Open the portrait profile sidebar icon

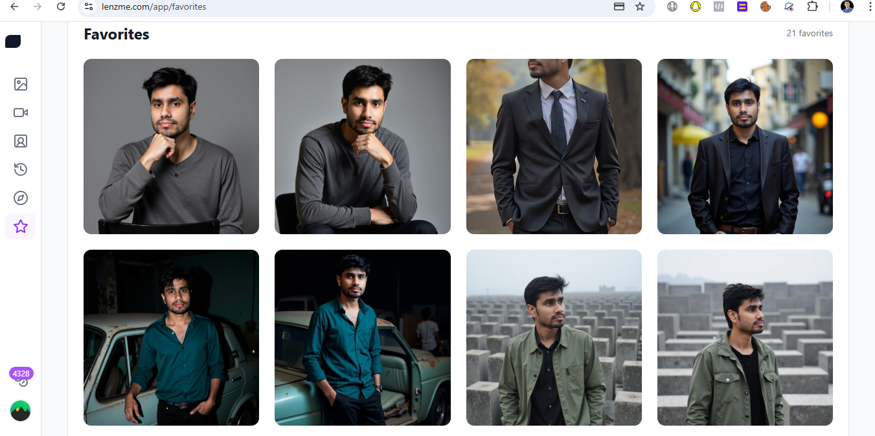[21, 141]
